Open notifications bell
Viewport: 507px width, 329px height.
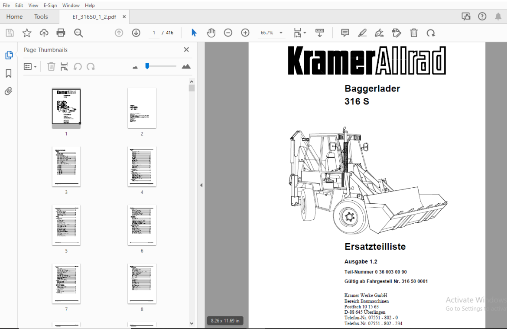(498, 16)
